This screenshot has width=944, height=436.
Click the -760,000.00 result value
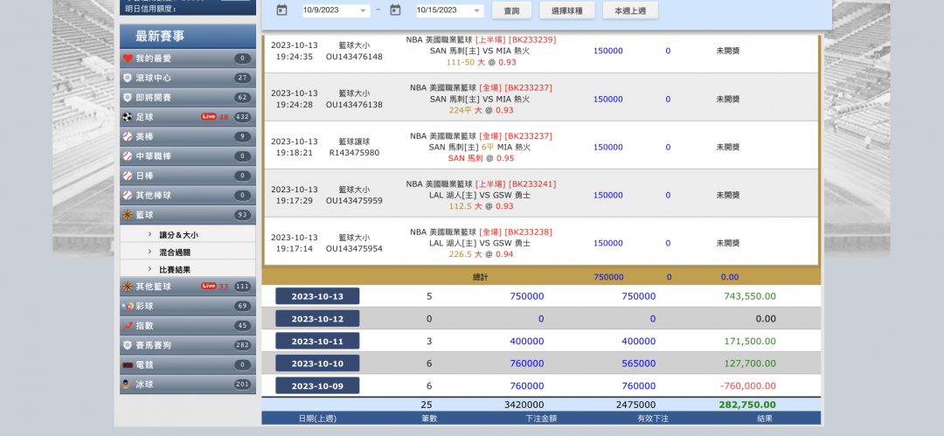point(747,386)
